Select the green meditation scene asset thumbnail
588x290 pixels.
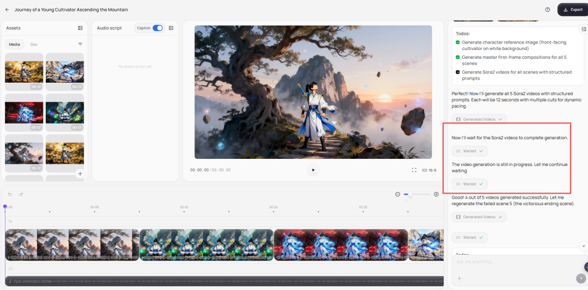65,113
